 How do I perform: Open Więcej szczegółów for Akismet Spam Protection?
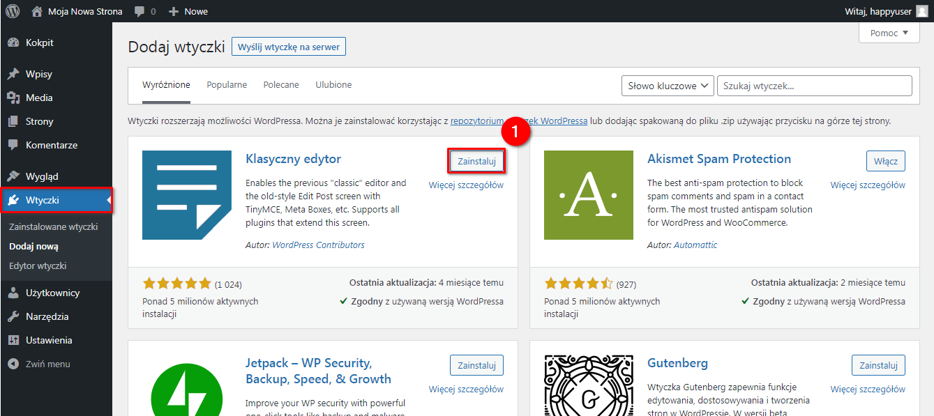pyautogui.click(x=868, y=185)
